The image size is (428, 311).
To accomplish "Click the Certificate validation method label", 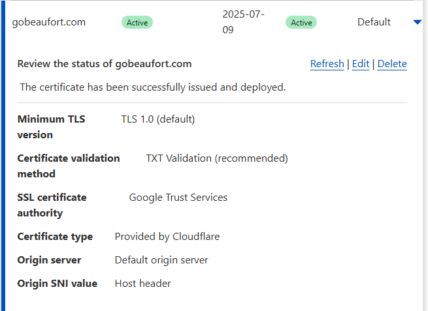I will point(69,166).
